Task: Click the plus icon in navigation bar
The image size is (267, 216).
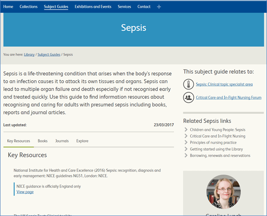Action: pyautogui.click(x=159, y=7)
